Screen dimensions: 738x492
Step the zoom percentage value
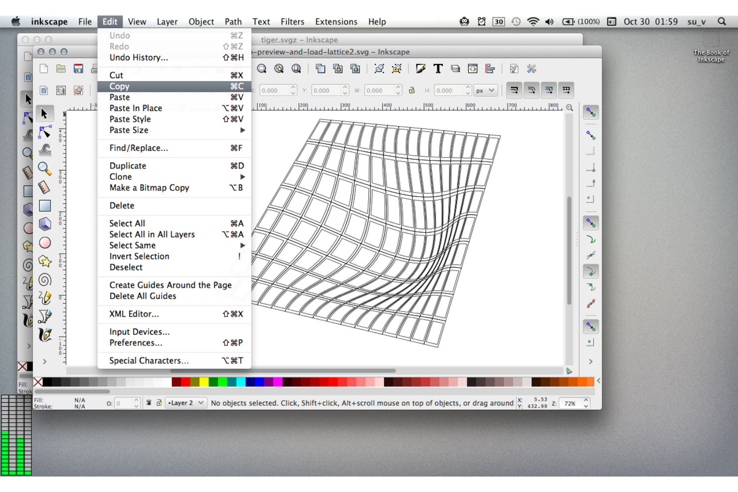point(586,403)
